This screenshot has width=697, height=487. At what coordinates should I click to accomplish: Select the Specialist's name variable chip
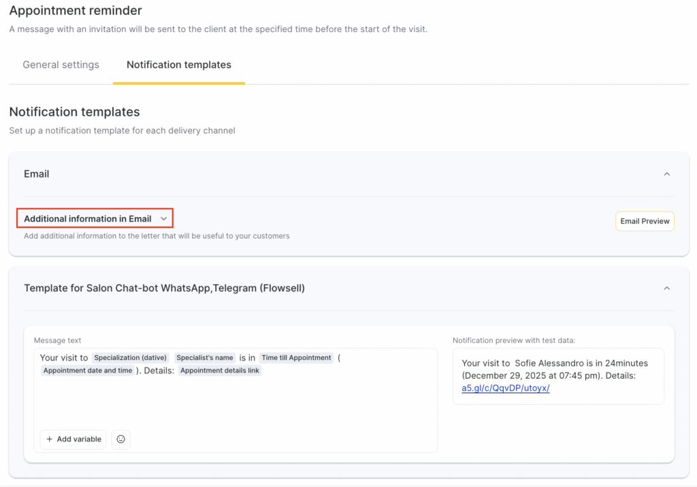205,358
